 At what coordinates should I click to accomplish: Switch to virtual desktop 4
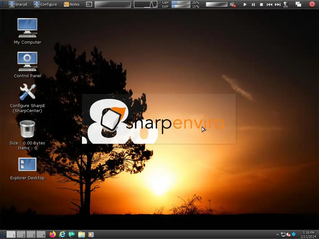tap(41, 235)
